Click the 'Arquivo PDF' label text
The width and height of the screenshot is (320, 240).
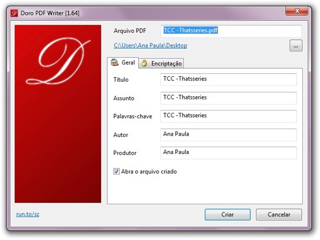coord(130,31)
